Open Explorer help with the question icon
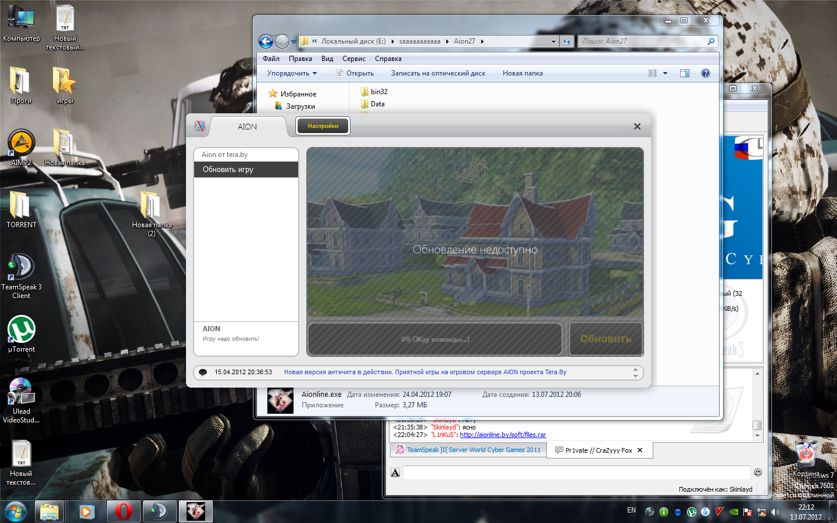The image size is (837, 523). pyautogui.click(x=706, y=73)
